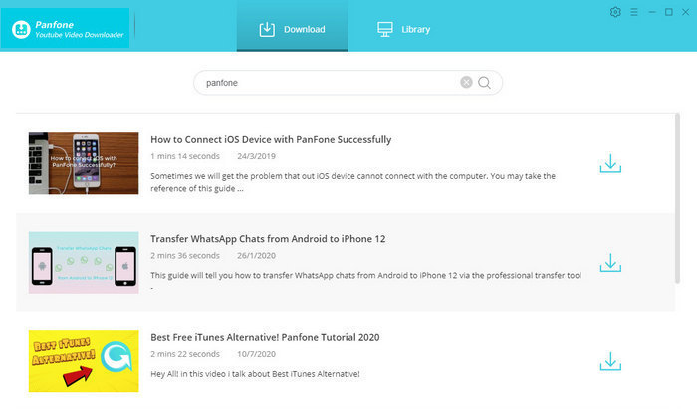
Task: Download the 'Transfer WhatsApp Chats' video
Action: point(610,263)
